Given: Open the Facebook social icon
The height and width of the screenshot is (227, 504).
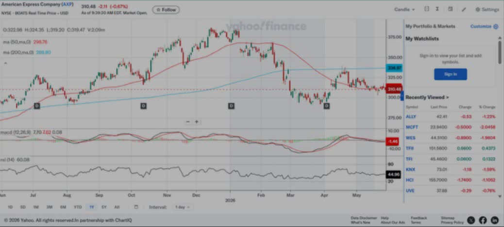Looking at the screenshot, I should [x=483, y=220].
